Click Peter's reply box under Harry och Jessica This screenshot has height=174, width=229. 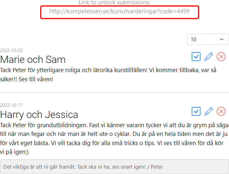click(114, 167)
